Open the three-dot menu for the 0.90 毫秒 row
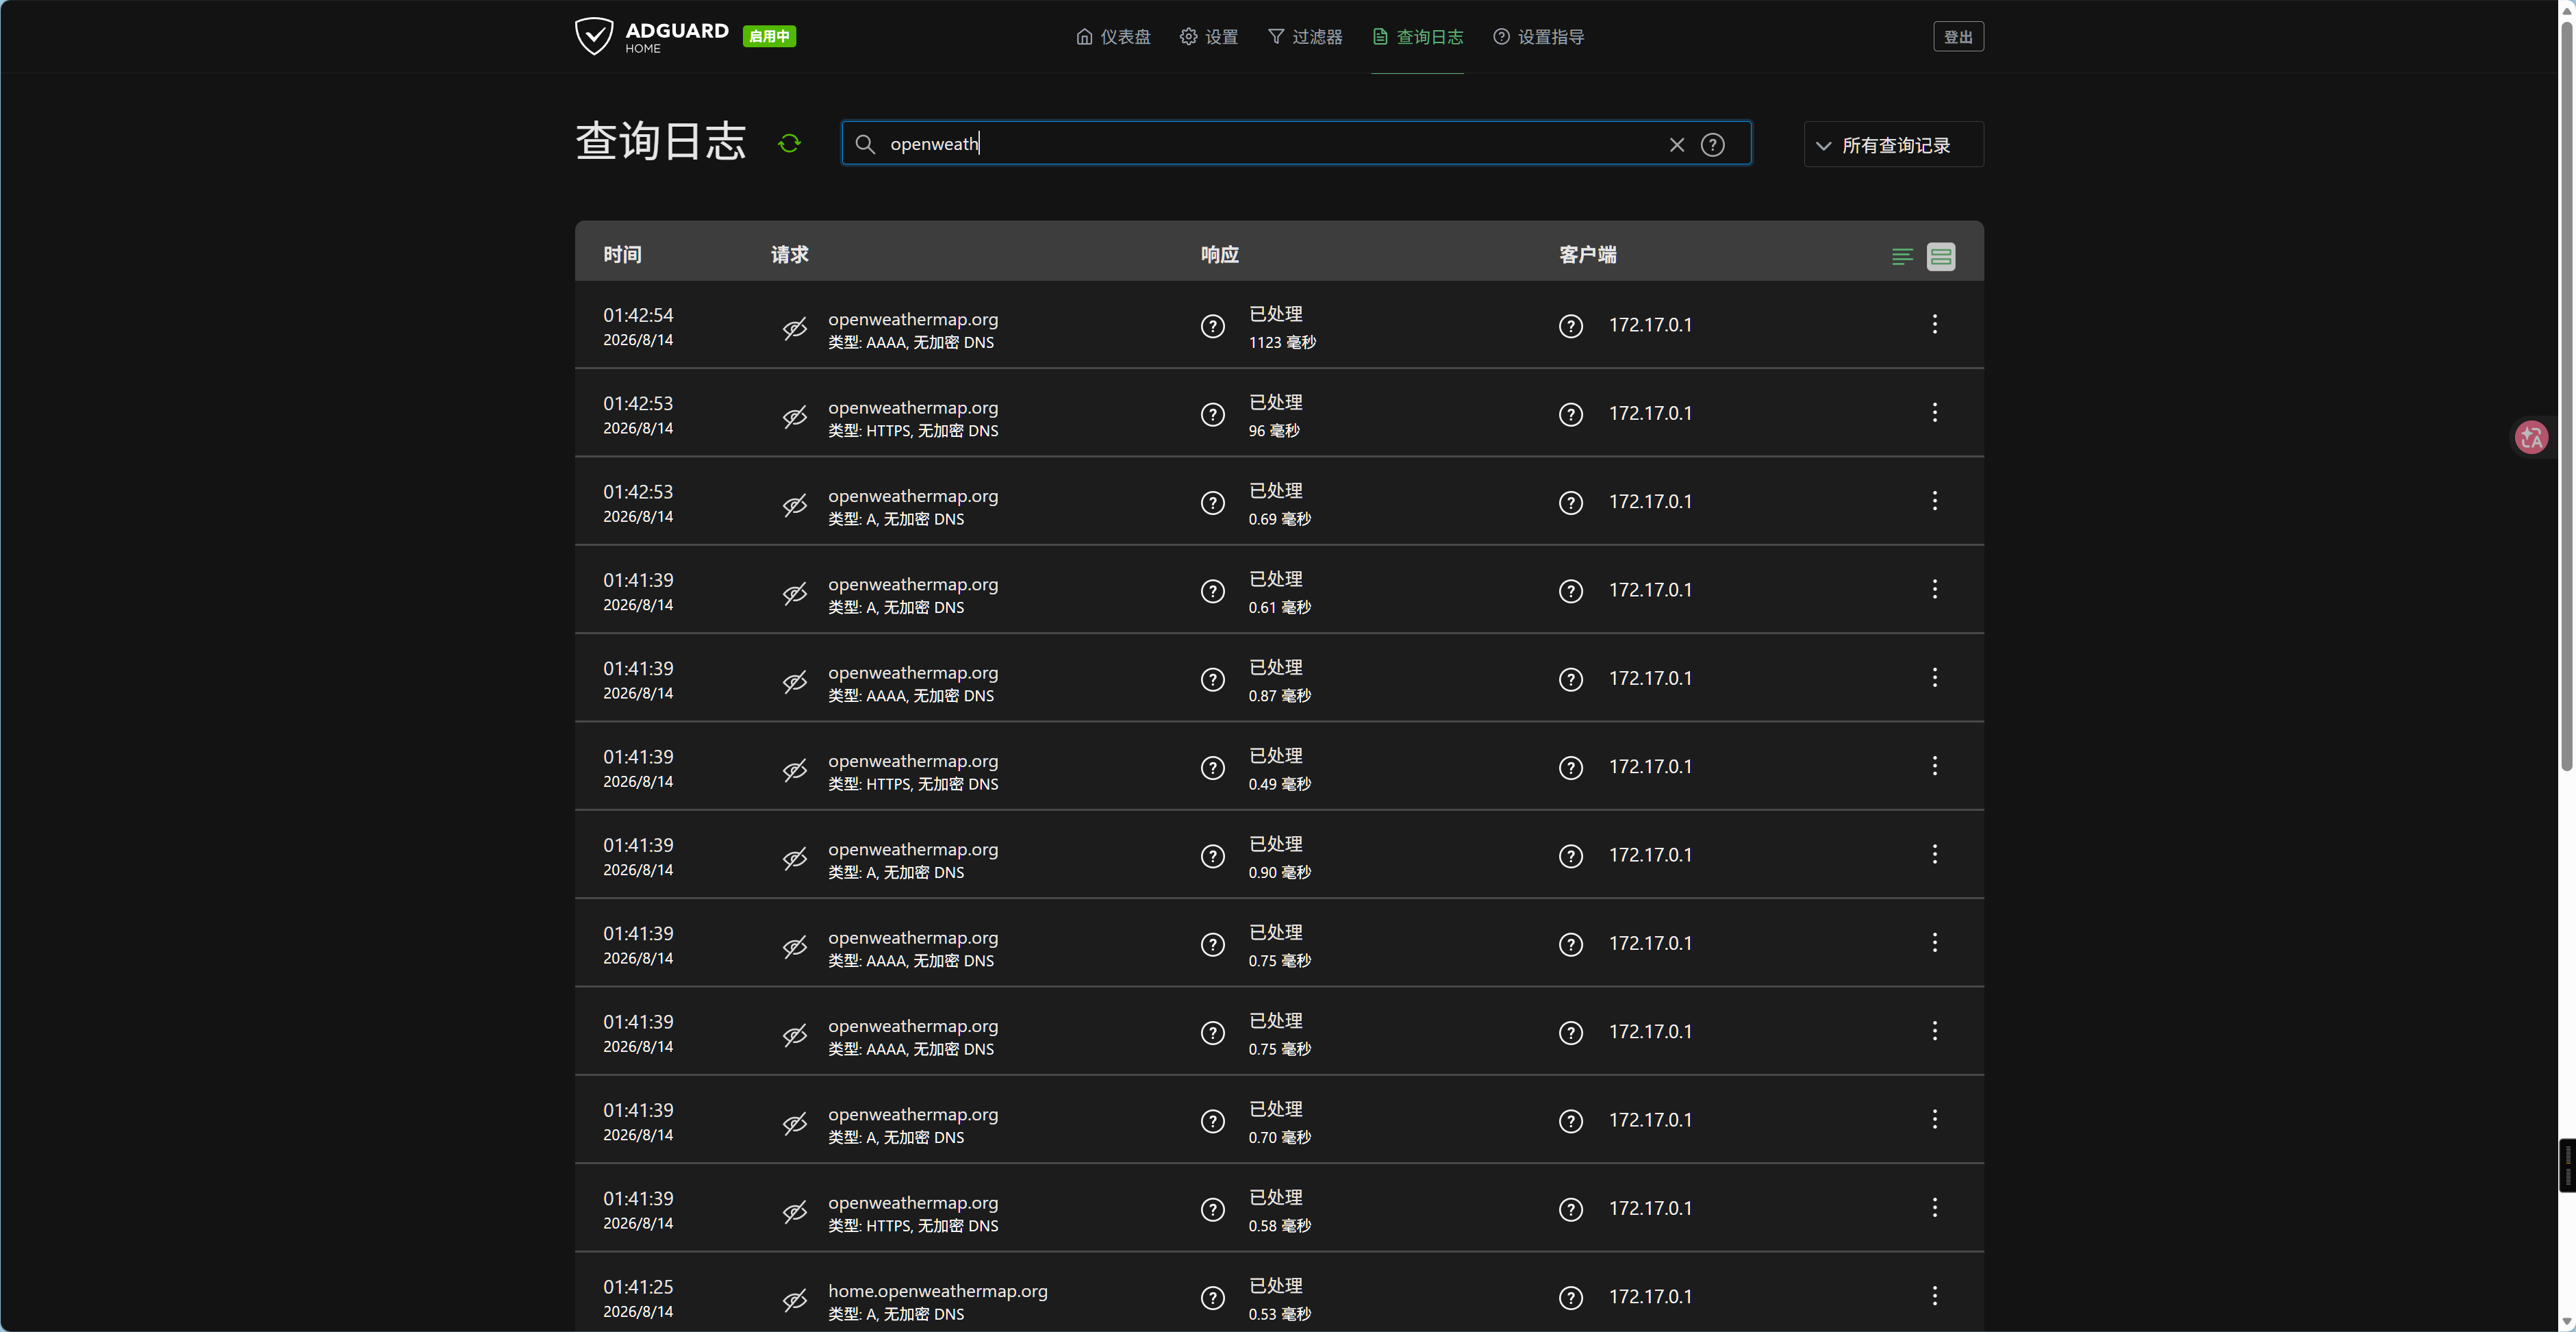Screen dimensions: 2576x1332 point(1934,854)
